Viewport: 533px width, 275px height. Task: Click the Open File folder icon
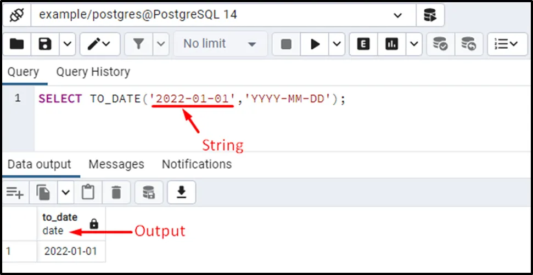[16, 44]
